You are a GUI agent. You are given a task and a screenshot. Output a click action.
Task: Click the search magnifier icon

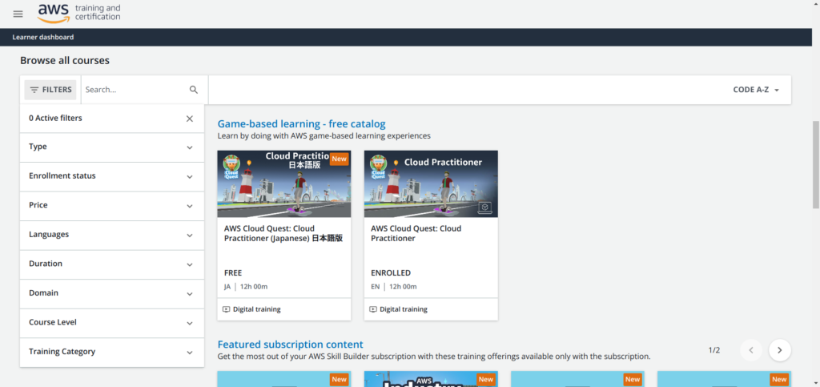(x=194, y=90)
